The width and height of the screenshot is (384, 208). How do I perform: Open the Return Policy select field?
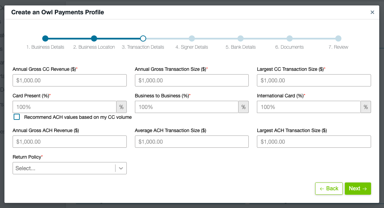[x=64, y=168]
